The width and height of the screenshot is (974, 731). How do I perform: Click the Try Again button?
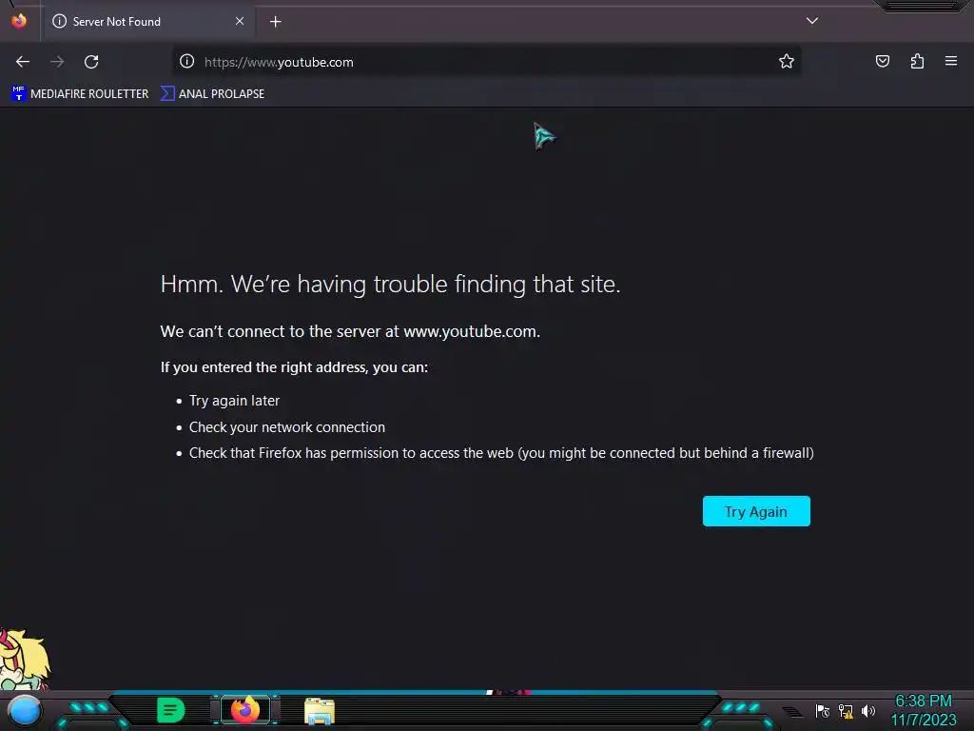756,511
